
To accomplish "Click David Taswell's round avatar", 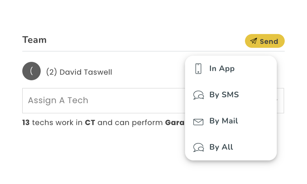I will [31, 71].
